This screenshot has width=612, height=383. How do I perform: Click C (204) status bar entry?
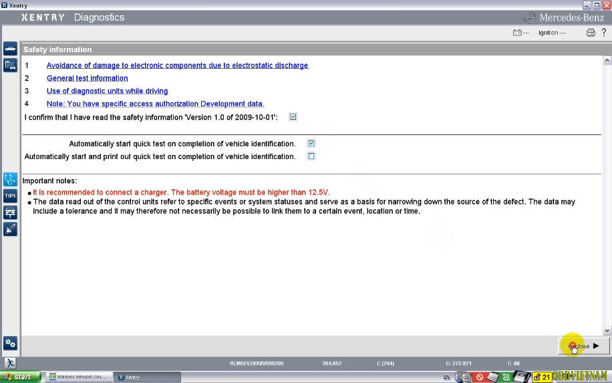[386, 364]
